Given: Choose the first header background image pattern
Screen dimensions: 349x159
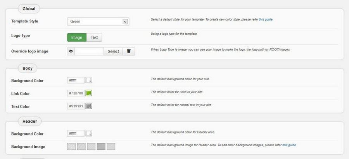Looking at the screenshot, I should pos(71,147).
